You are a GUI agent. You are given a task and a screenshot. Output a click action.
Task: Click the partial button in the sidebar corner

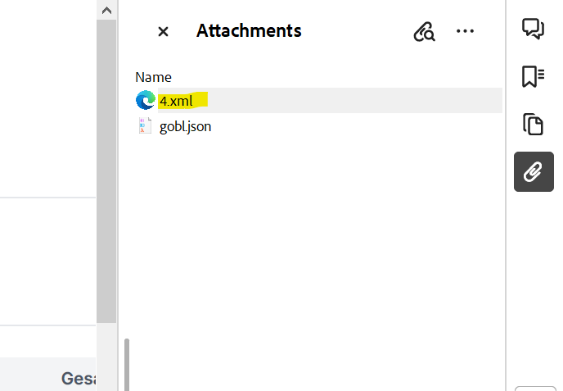[535, 389]
